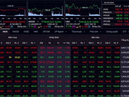The width and height of the screenshot is (129, 97).
Task: Click the left arrow beside +/- in index panel
Action: [124, 6]
